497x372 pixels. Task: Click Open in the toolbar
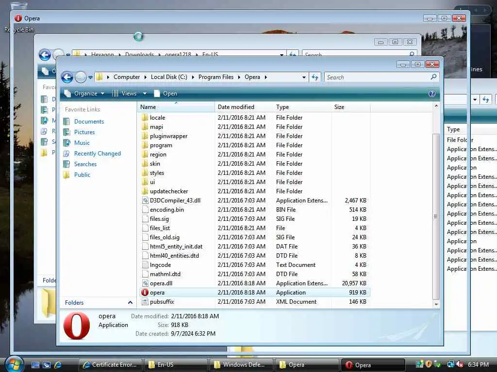pyautogui.click(x=166, y=93)
